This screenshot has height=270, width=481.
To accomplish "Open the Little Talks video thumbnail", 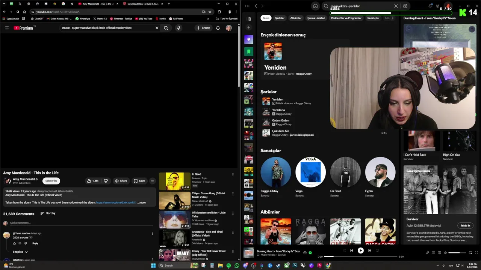I will pos(174,220).
